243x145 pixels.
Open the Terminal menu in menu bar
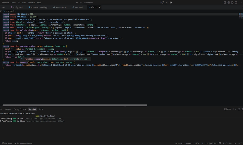(x=31, y=2)
